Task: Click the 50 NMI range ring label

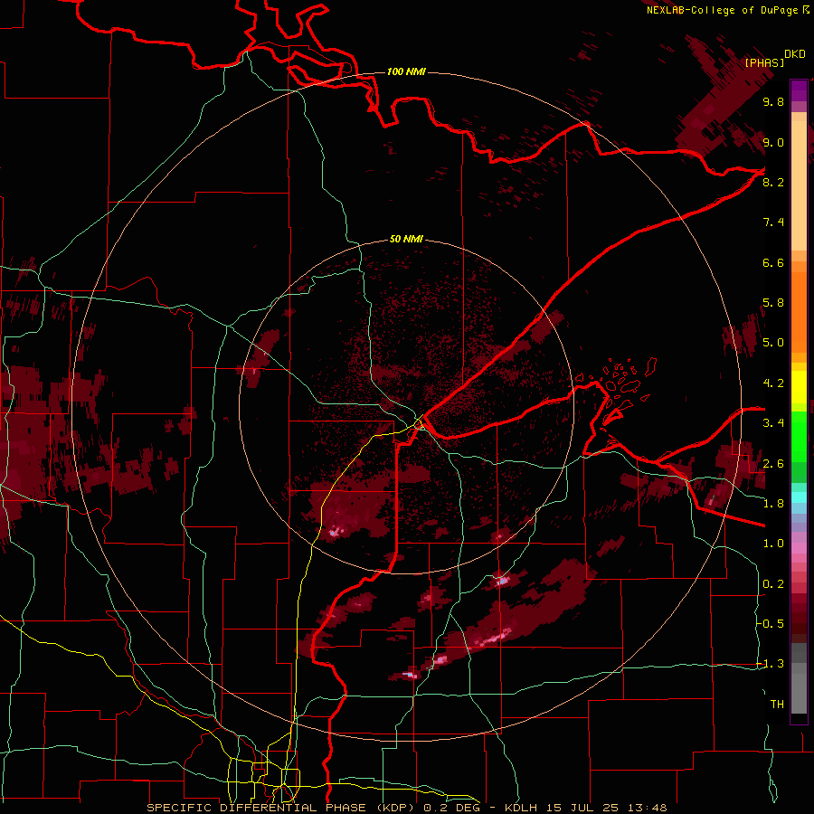Action: click(x=406, y=239)
